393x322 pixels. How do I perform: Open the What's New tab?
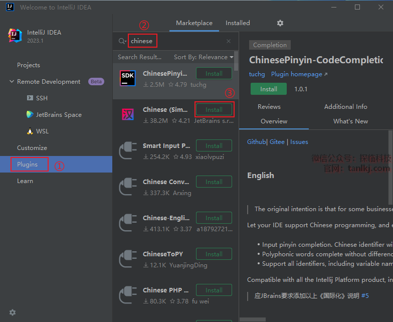pyautogui.click(x=350, y=121)
